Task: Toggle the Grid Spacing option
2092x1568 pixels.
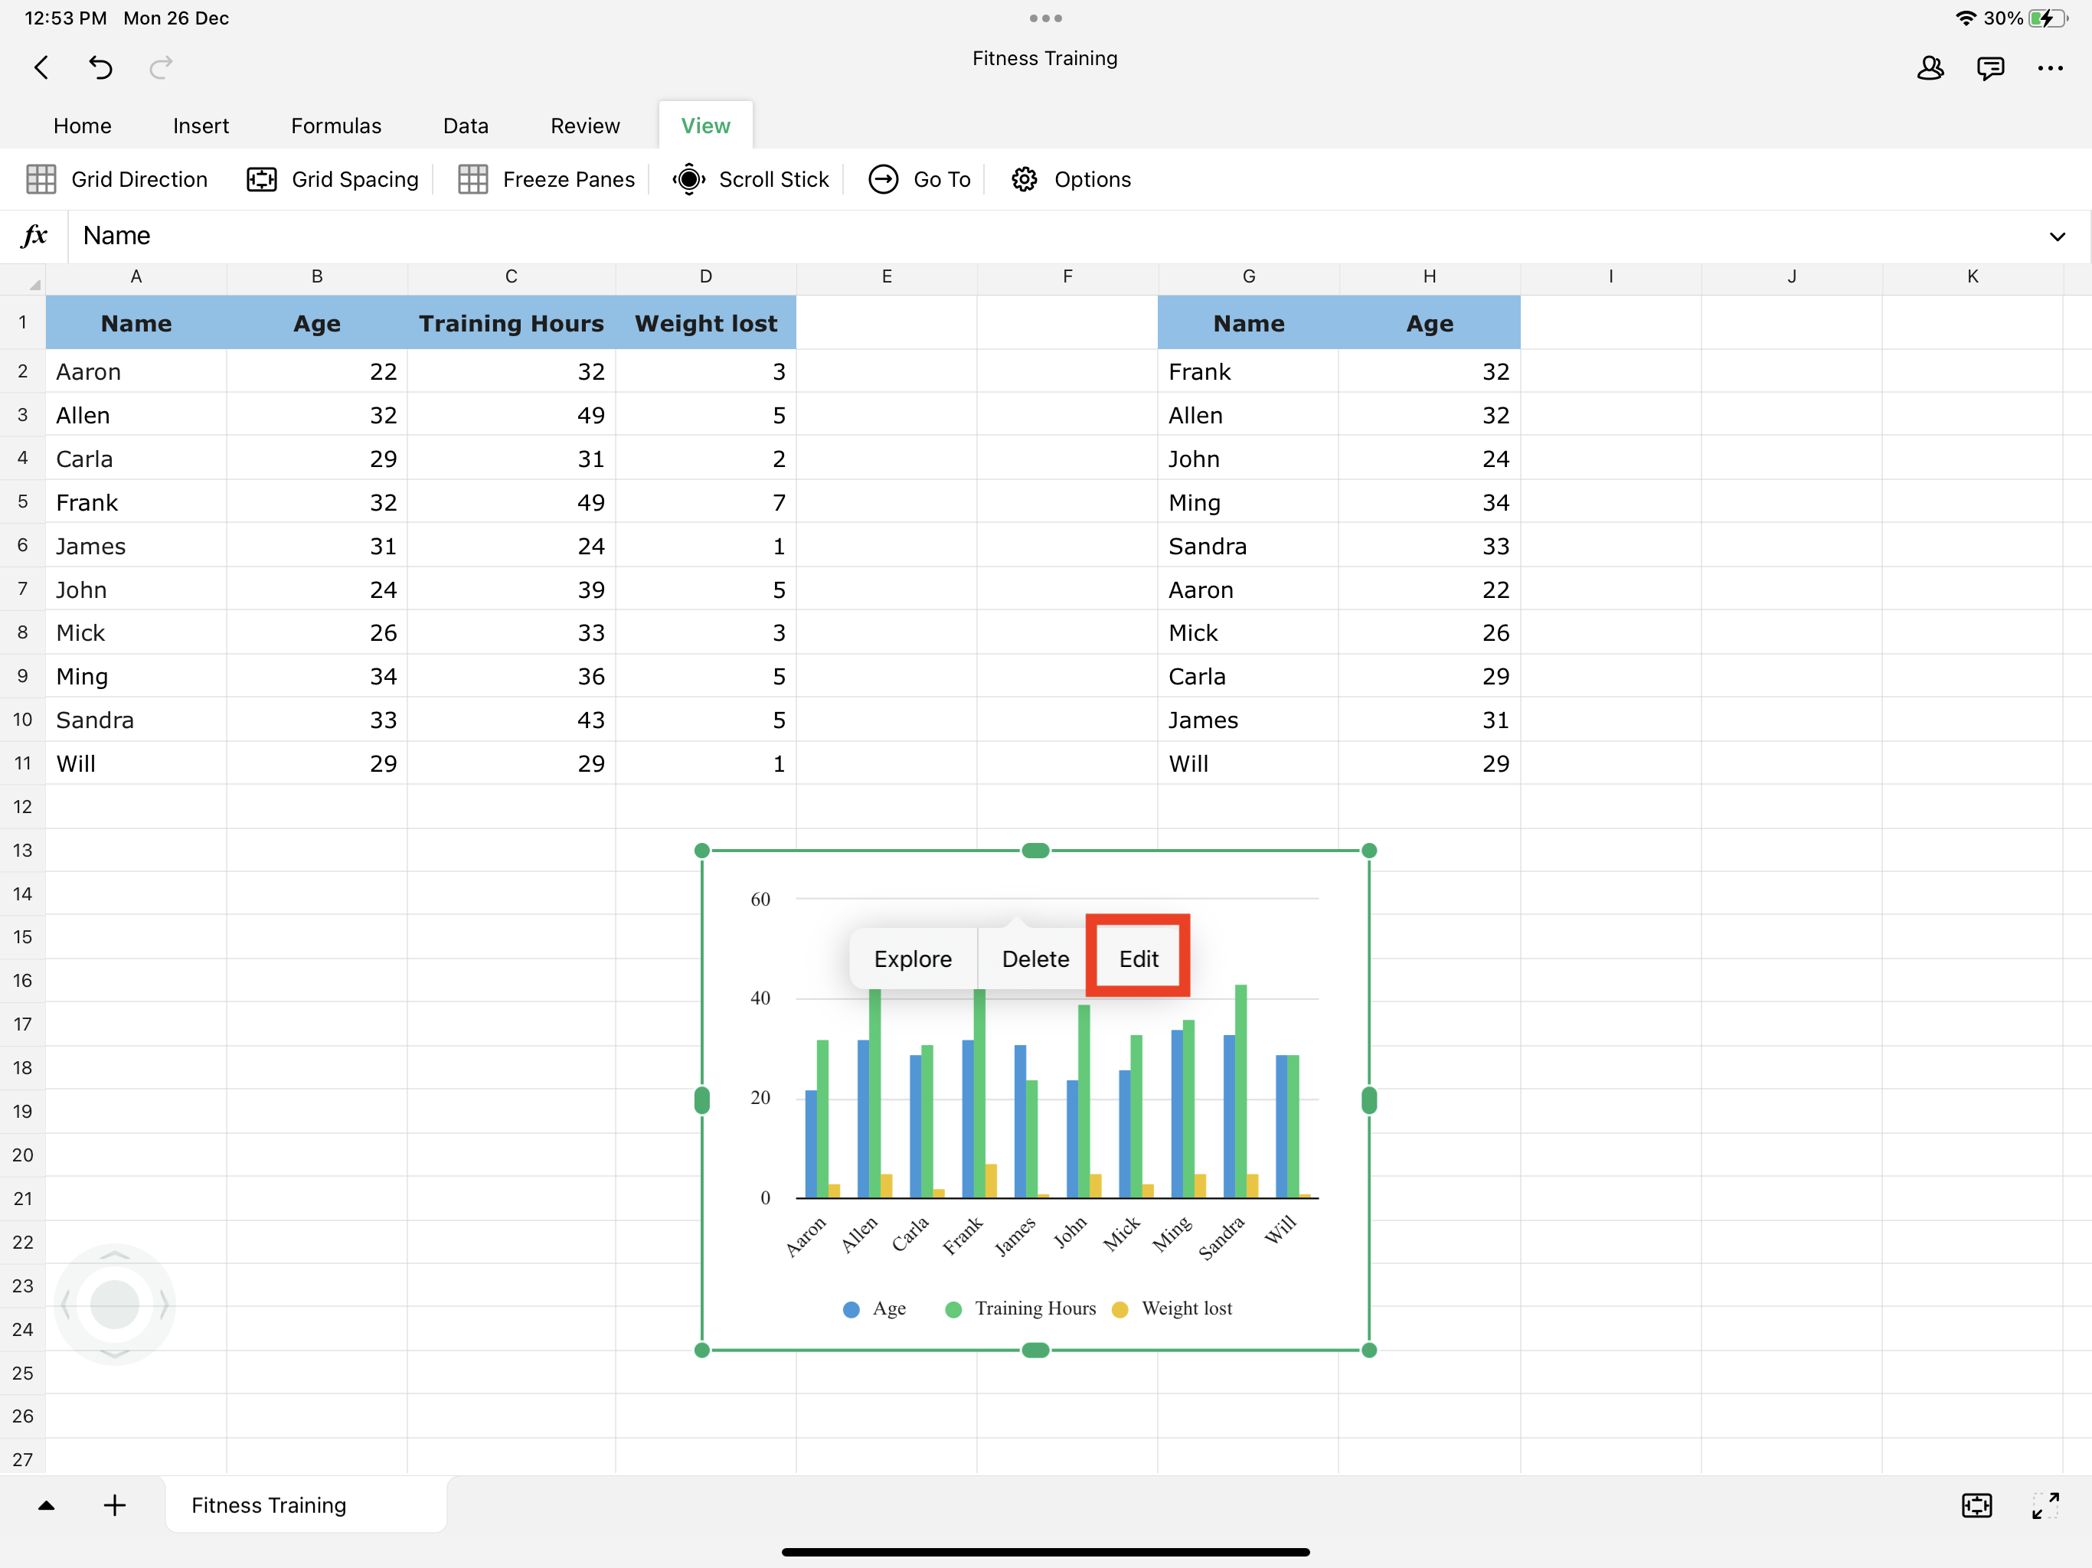Action: pyautogui.click(x=333, y=180)
